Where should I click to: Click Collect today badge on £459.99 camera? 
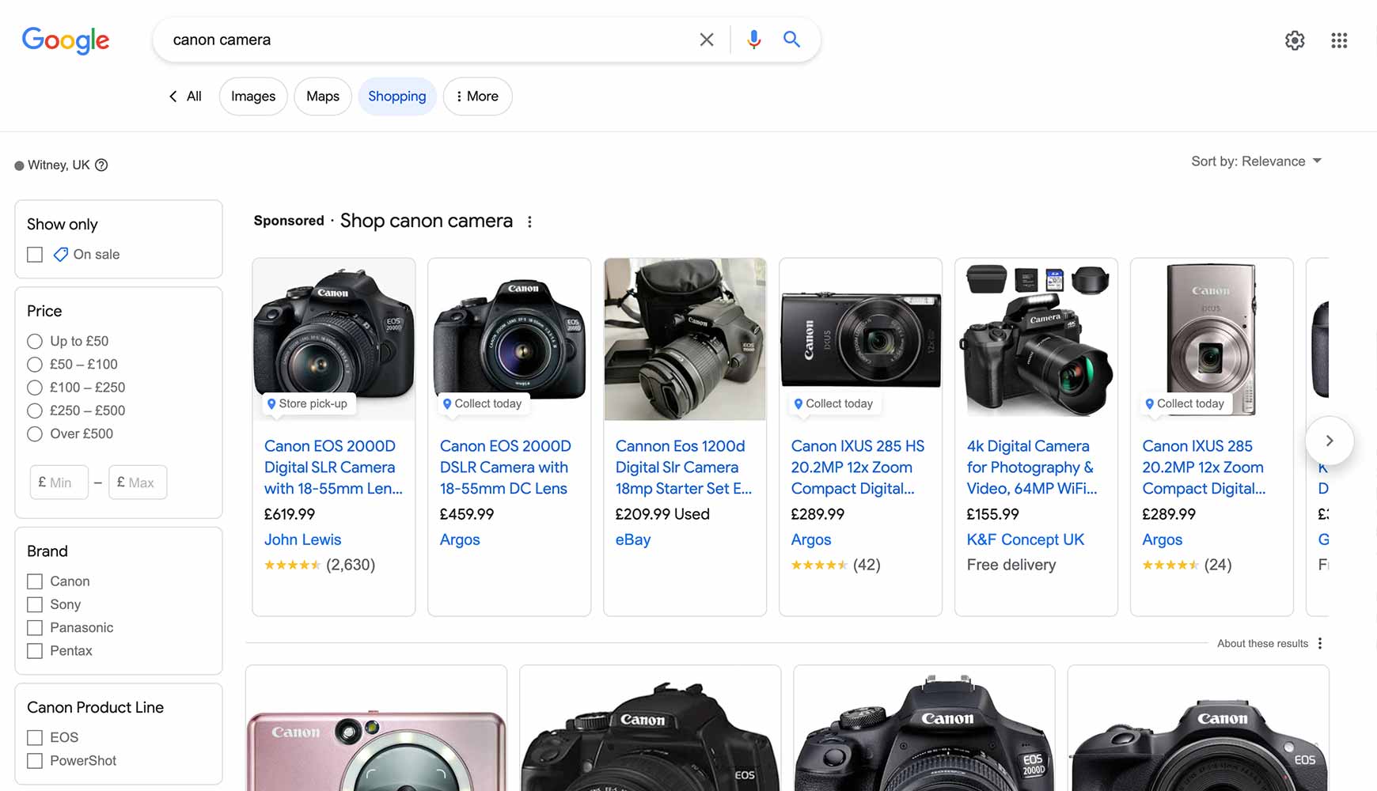483,403
